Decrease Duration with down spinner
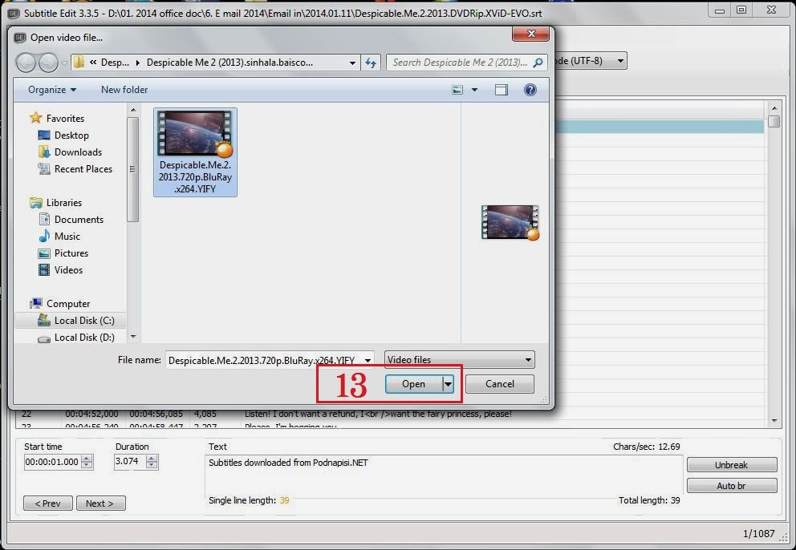 [x=152, y=465]
